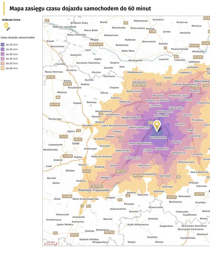This screenshot has height=255, width=210.
Task: Click the 'Rawa Mazowiecka' town label
Action: pyautogui.click(x=140, y=143)
